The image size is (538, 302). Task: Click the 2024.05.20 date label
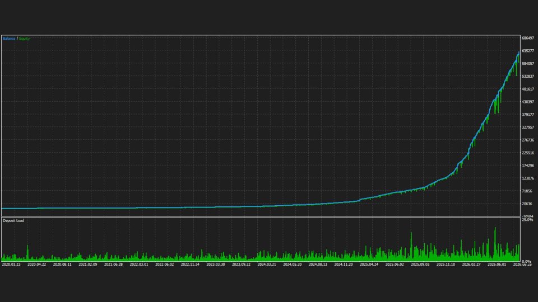pos(293,265)
